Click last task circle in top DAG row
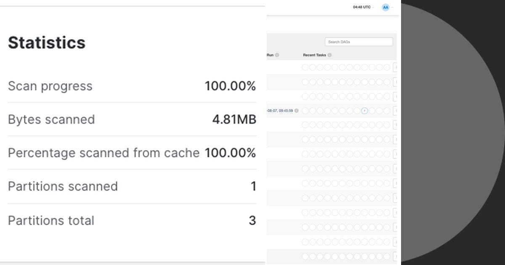This screenshot has width=505, height=265. coord(387,67)
